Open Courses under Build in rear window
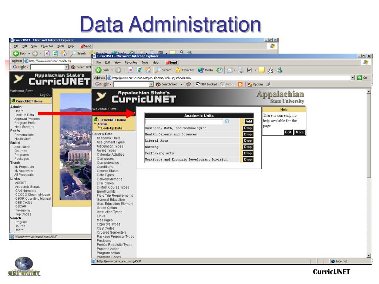Screen dimensions: 379x284 pyautogui.click(x=21, y=151)
